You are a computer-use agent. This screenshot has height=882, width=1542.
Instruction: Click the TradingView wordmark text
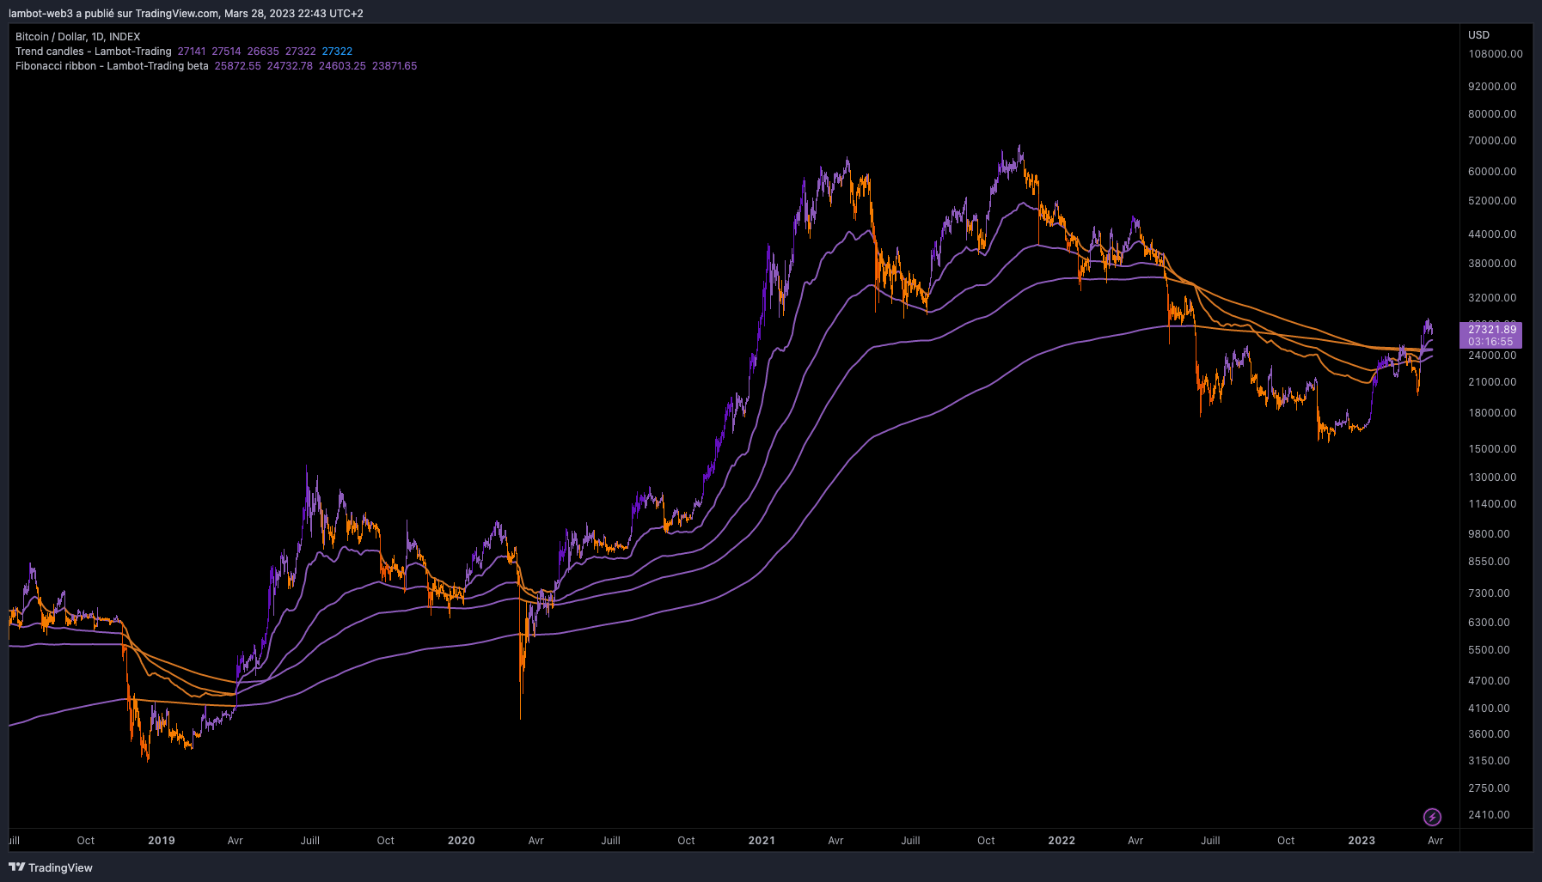(x=60, y=867)
